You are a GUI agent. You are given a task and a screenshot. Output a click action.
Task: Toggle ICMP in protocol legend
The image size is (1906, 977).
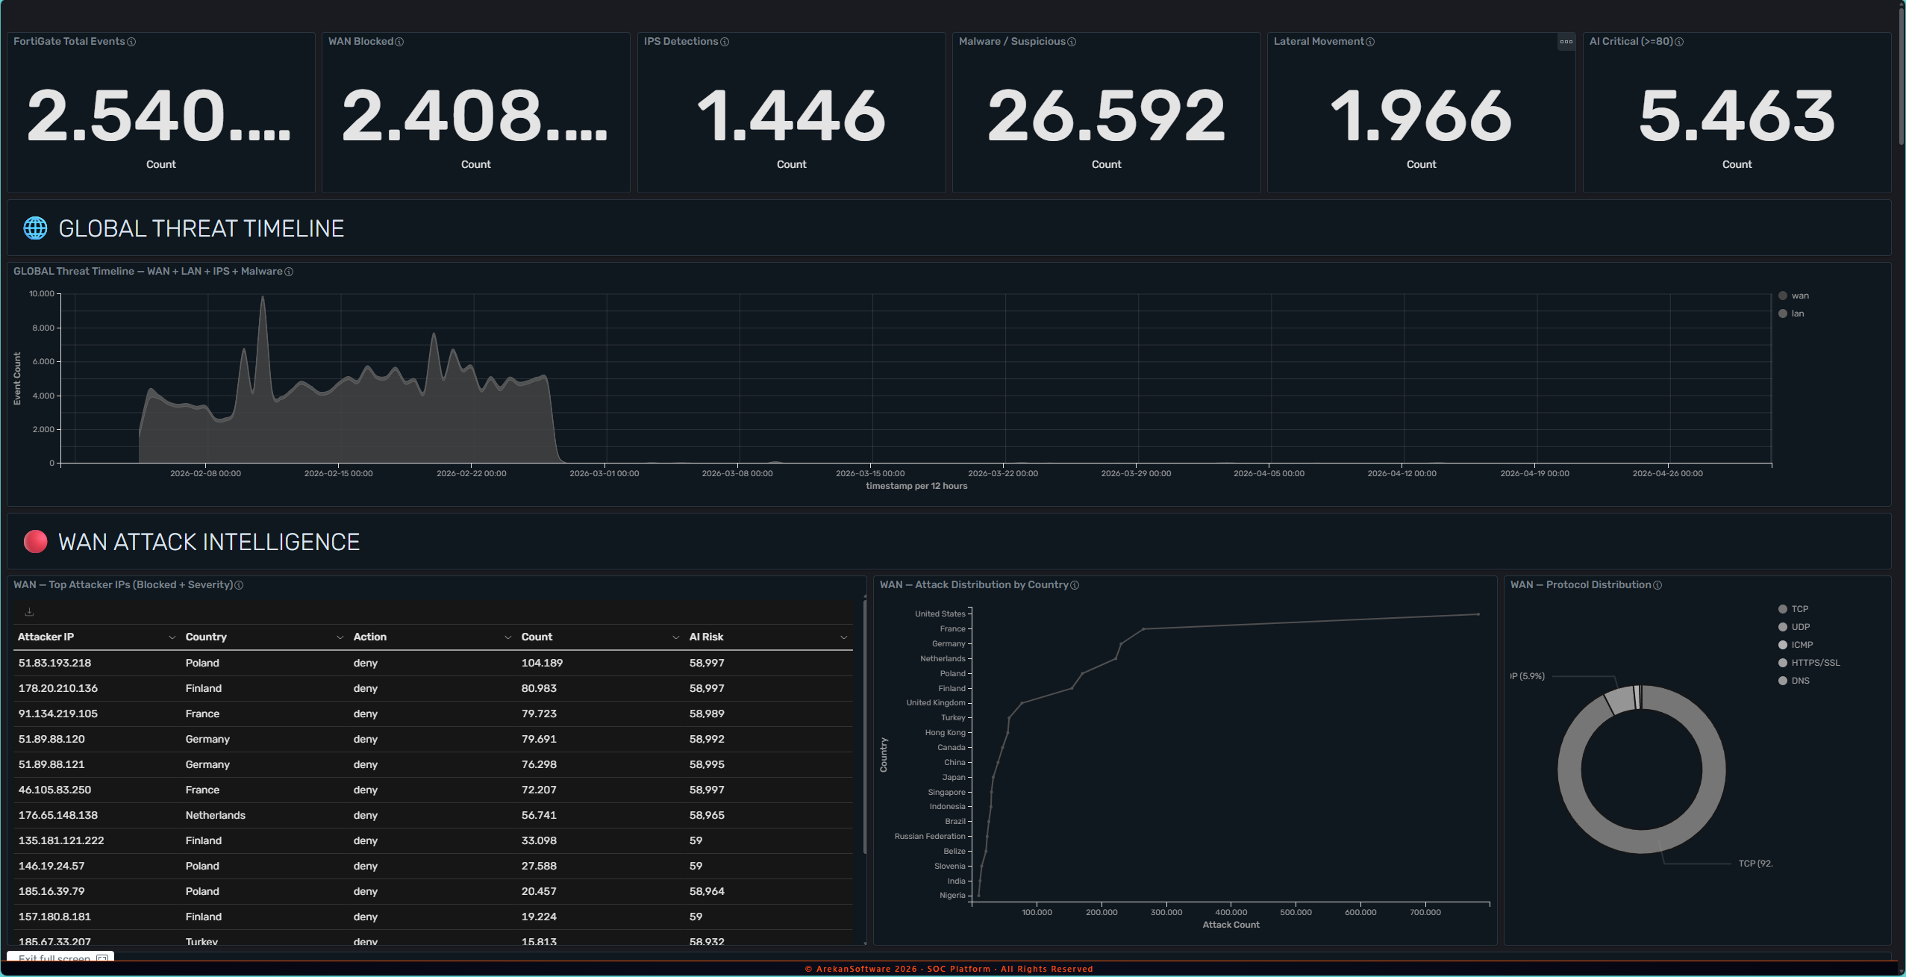(1796, 645)
